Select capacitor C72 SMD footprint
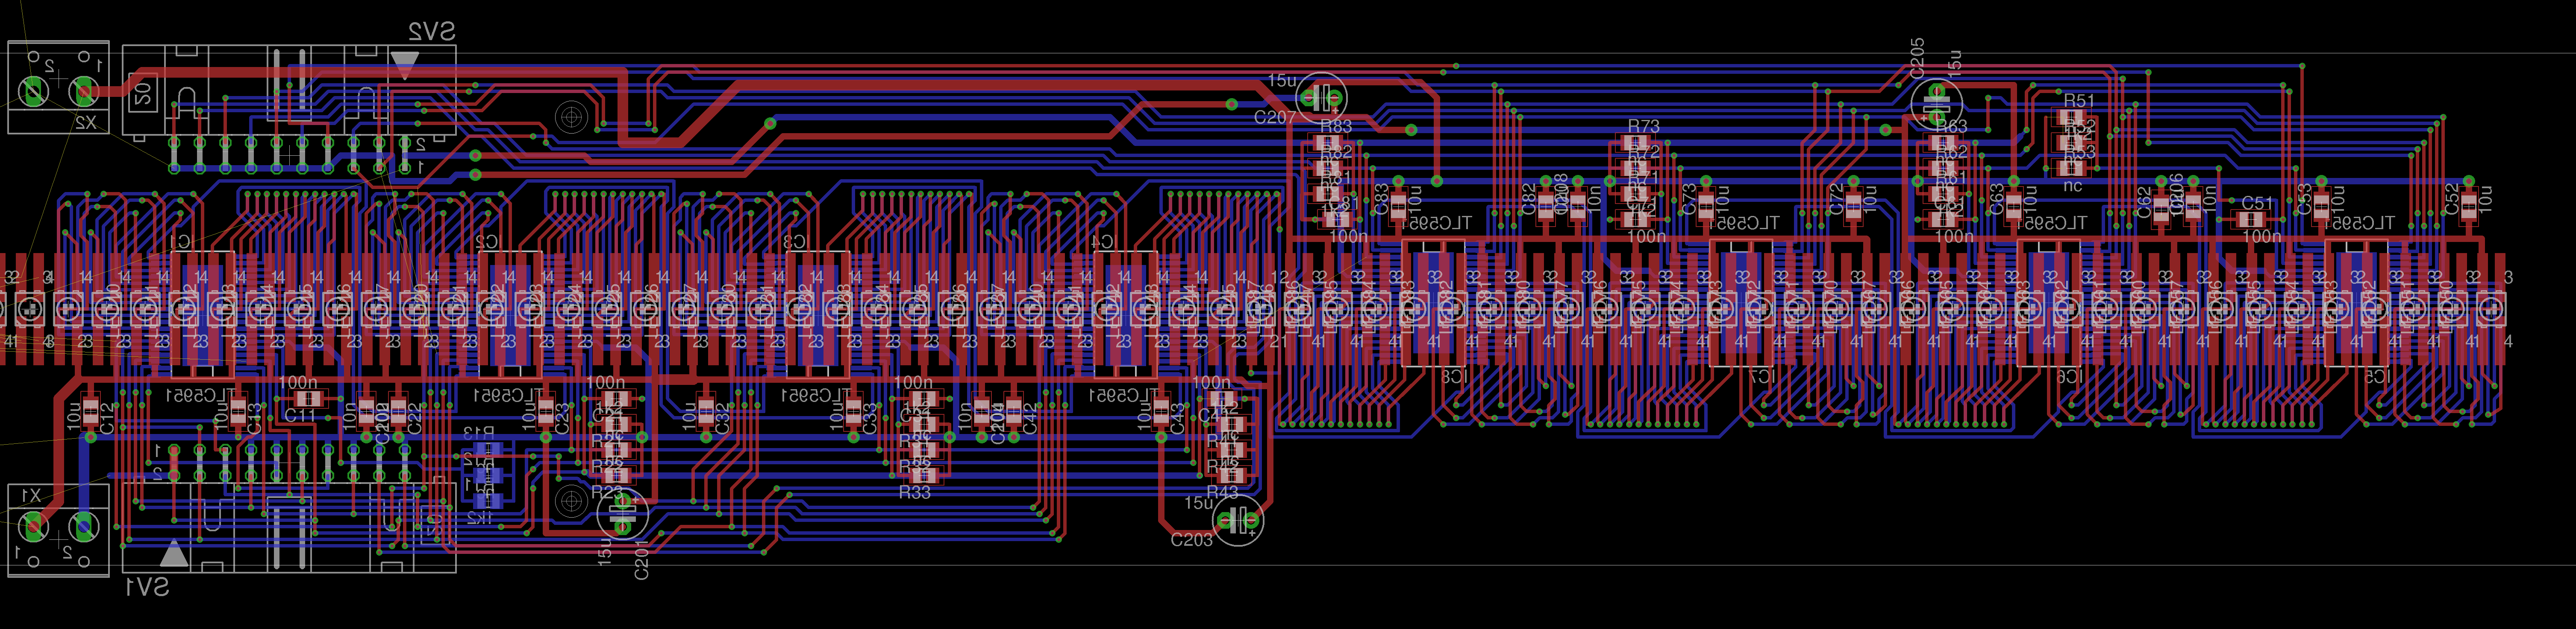 pyautogui.click(x=1853, y=206)
